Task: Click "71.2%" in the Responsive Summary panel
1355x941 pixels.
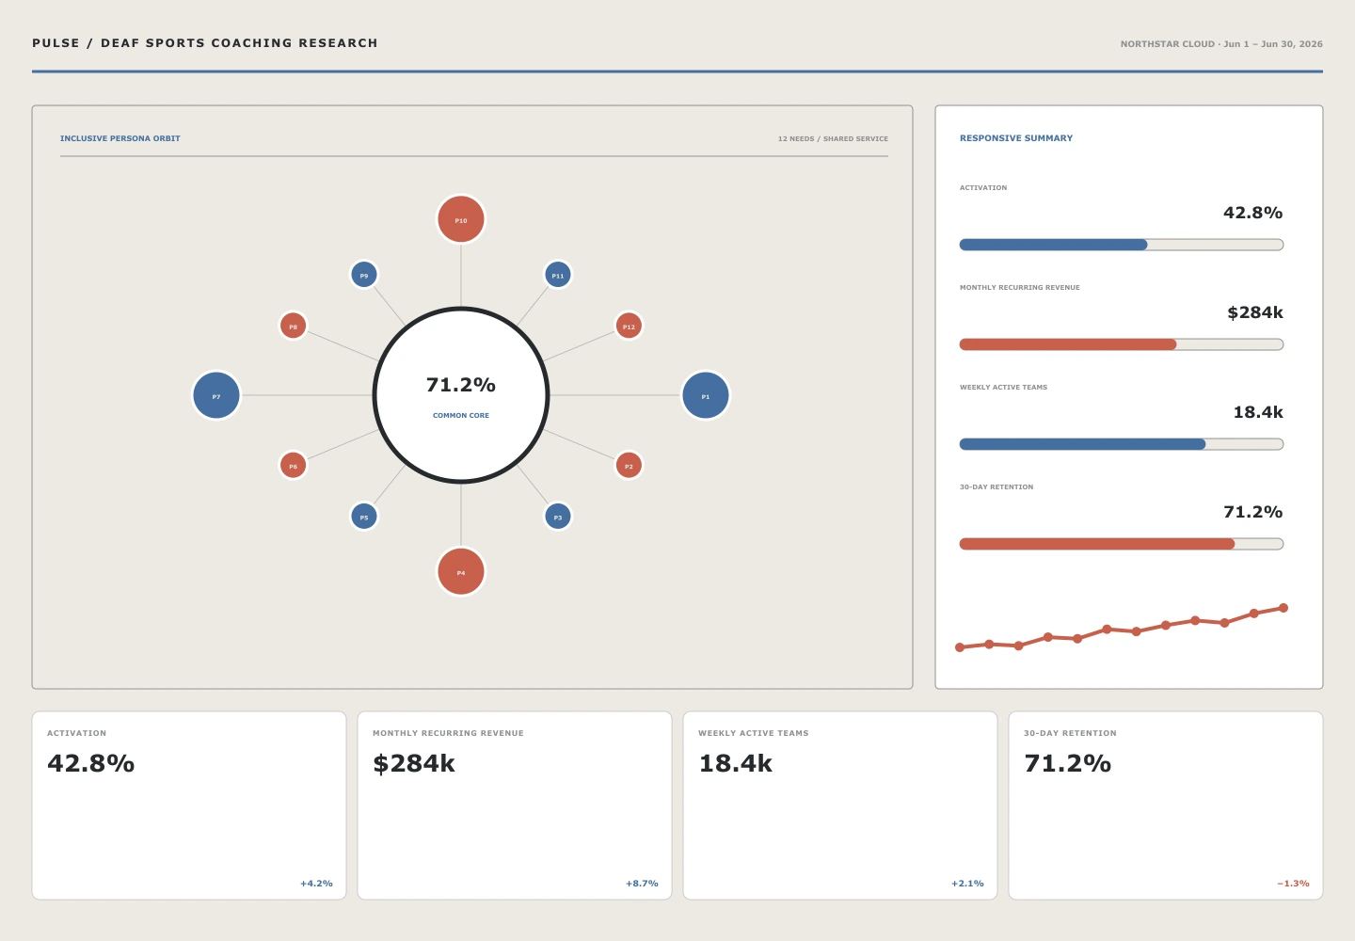Action: pos(1252,512)
